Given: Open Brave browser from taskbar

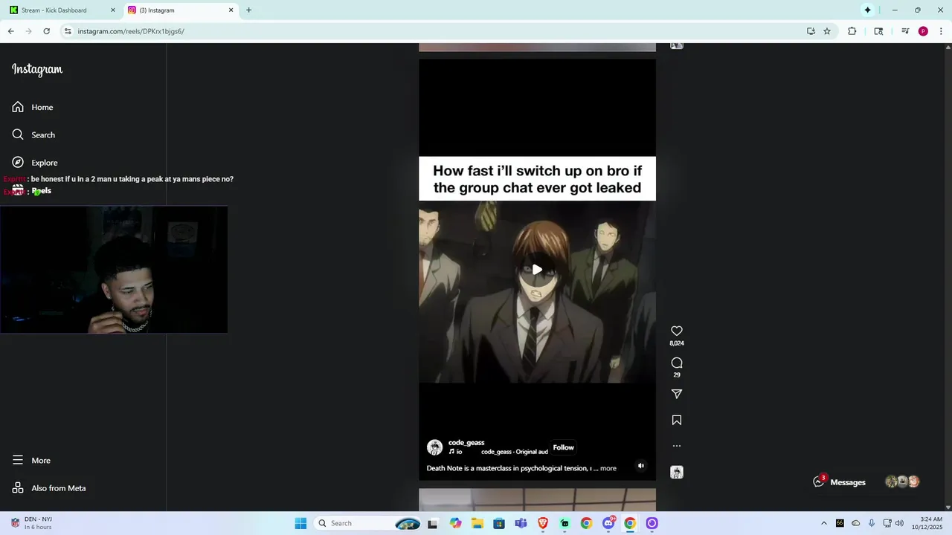Looking at the screenshot, I should pyautogui.click(x=543, y=523).
